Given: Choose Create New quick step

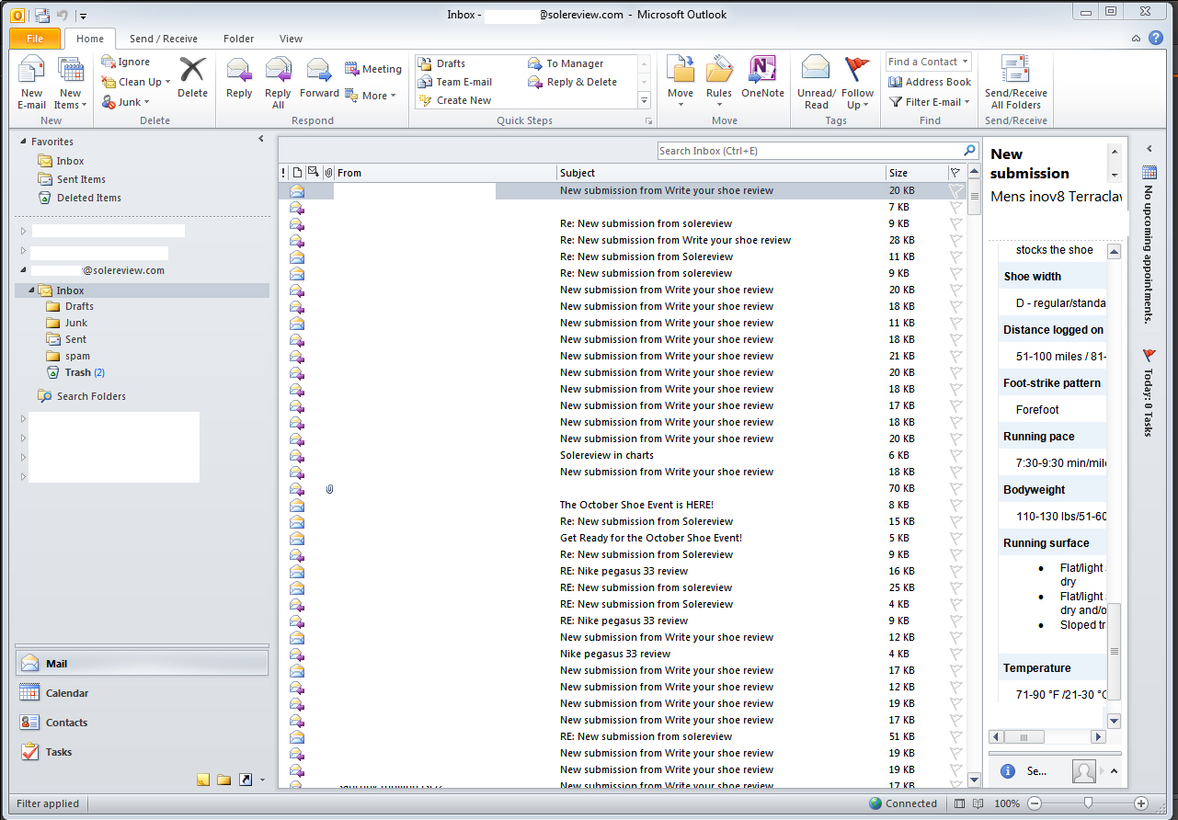Looking at the screenshot, I should [x=454, y=100].
